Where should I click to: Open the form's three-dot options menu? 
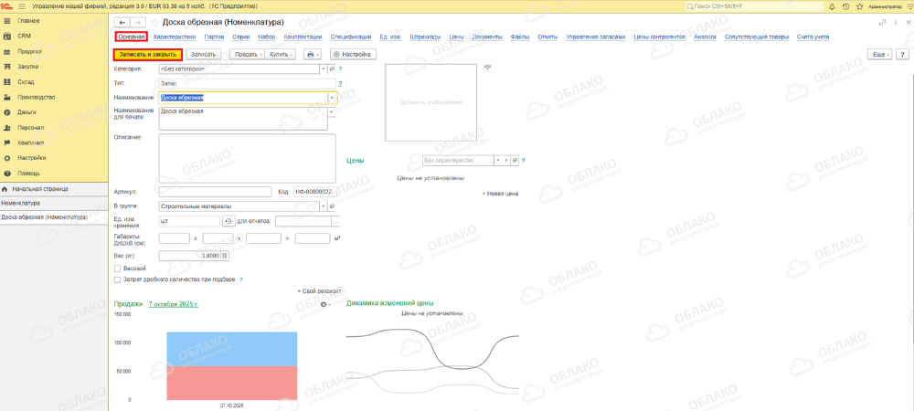895,22
